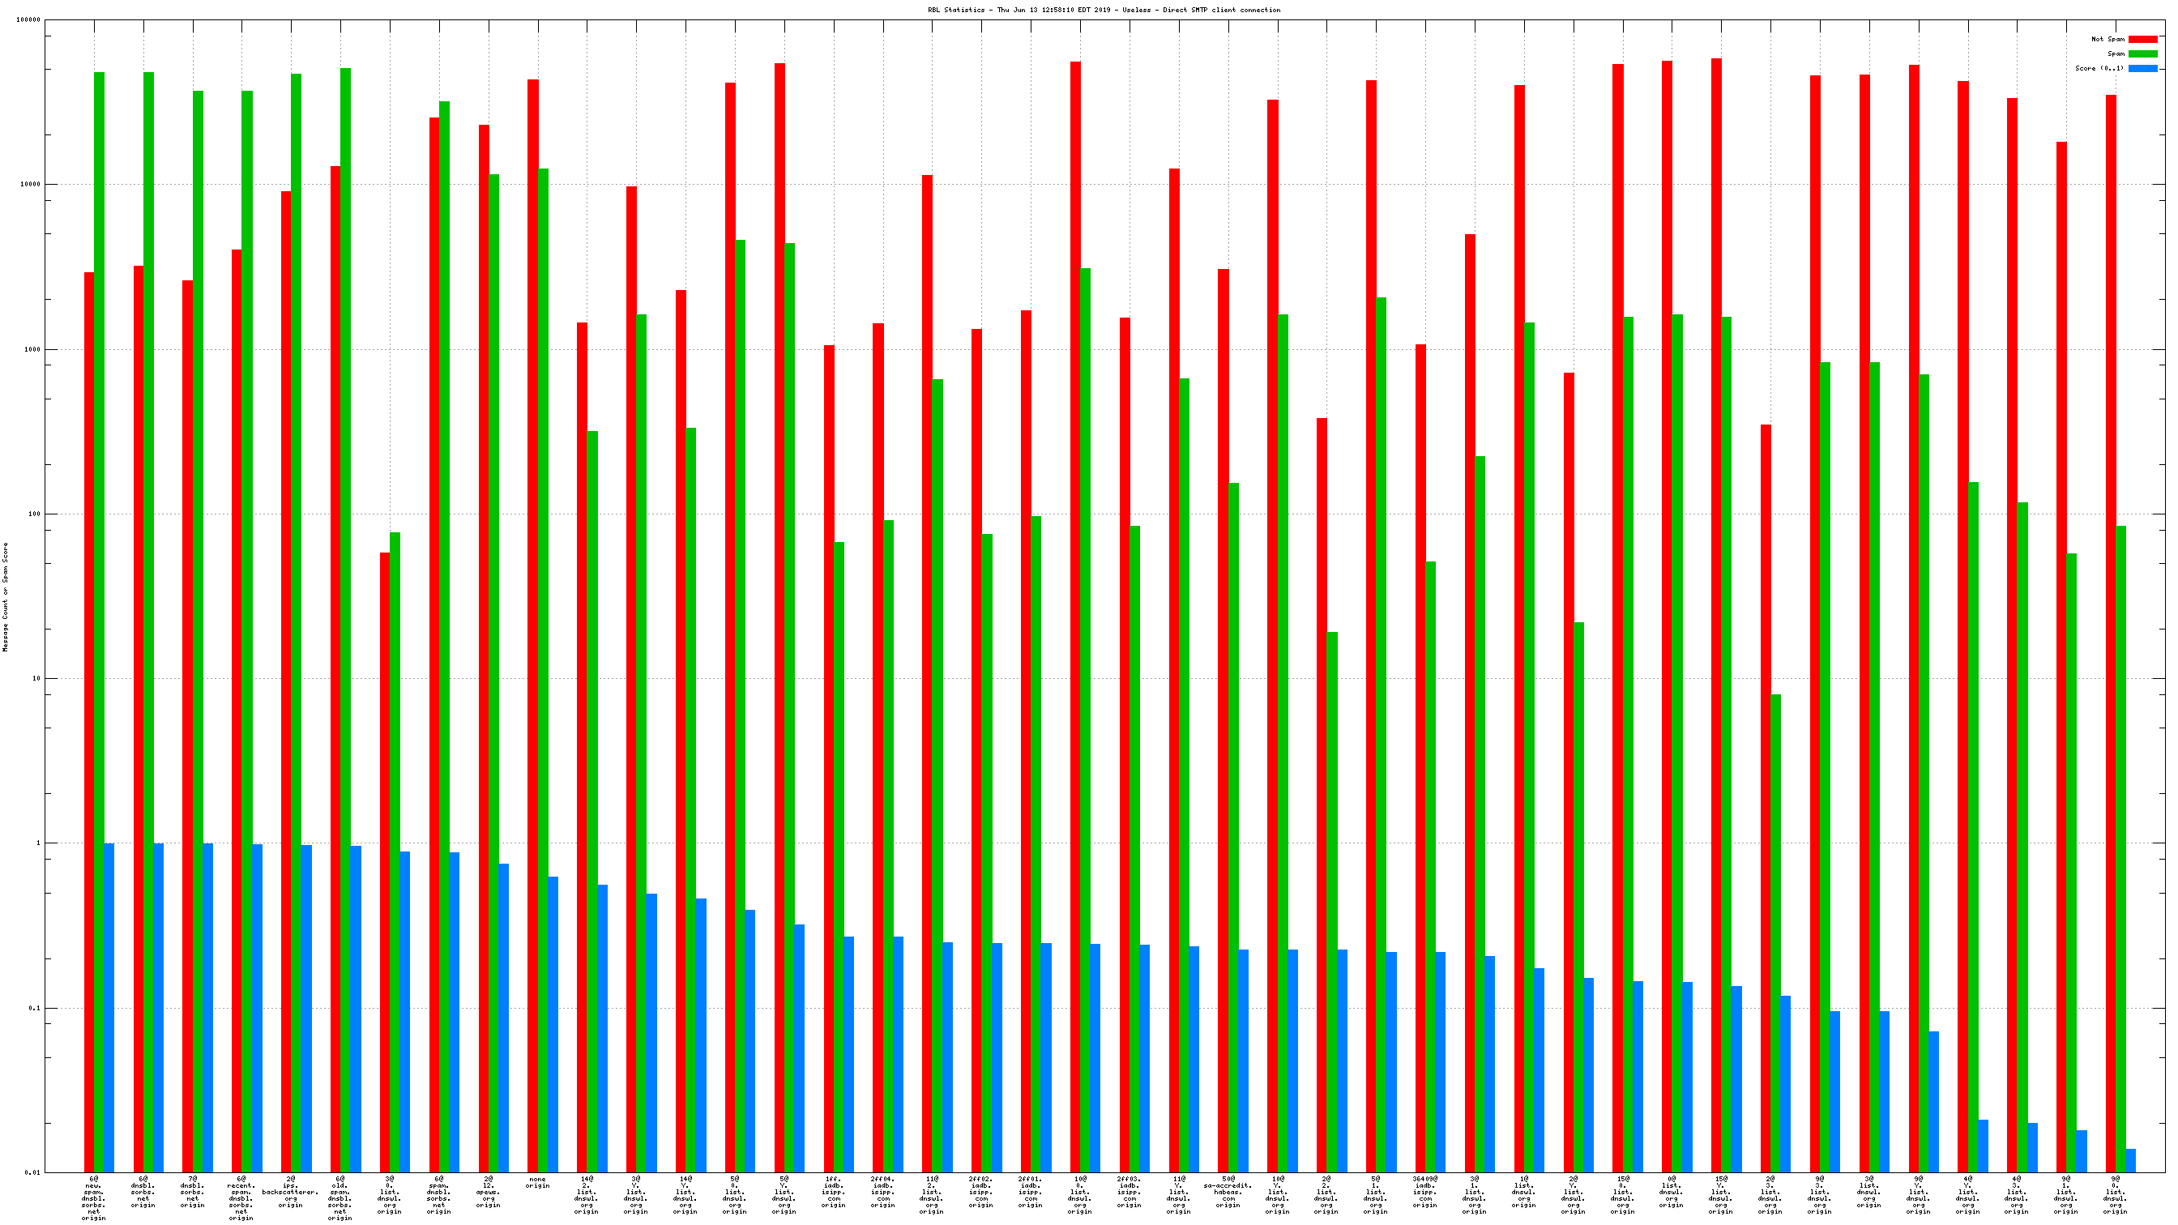
Task: Click the recent.spam.dnsbl.sorbs.net x-axis label
Action: pyautogui.click(x=241, y=1198)
